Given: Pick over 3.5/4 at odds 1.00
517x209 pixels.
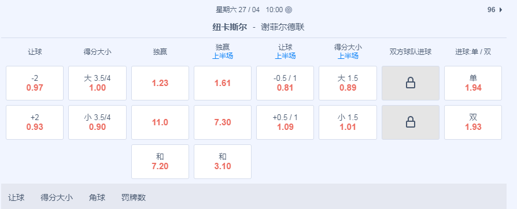Looking at the screenshot, I should click(x=97, y=83).
